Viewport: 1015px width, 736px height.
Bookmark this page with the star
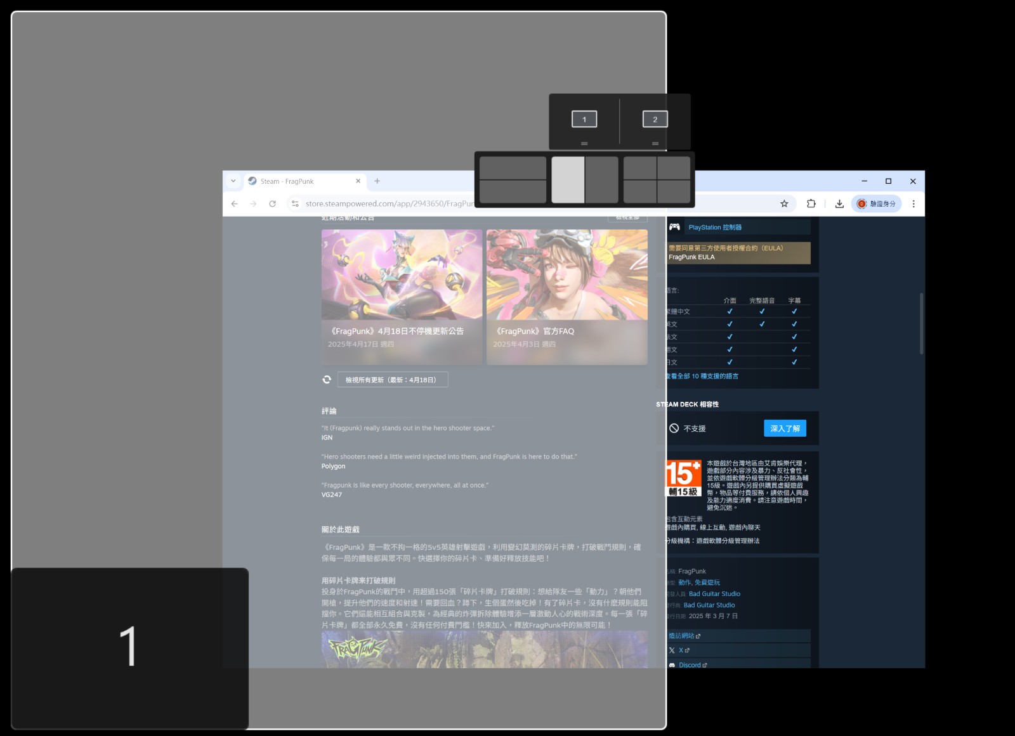click(784, 203)
